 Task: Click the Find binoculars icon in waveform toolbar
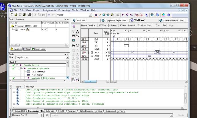[x=73, y=45]
